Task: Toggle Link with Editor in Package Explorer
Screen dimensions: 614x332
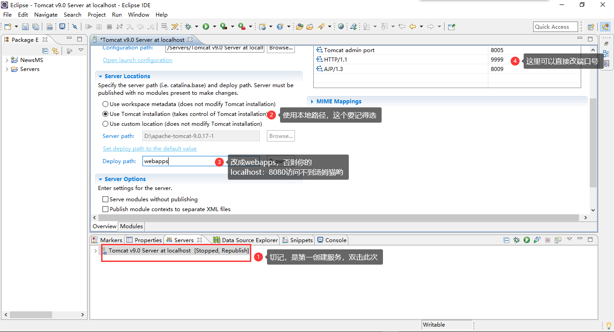Action: point(55,51)
